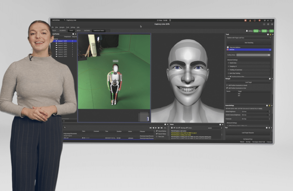This screenshot has height=191, width=293.
Task: Enable Add Position Constraints to Hands
Action: [x=227, y=85]
